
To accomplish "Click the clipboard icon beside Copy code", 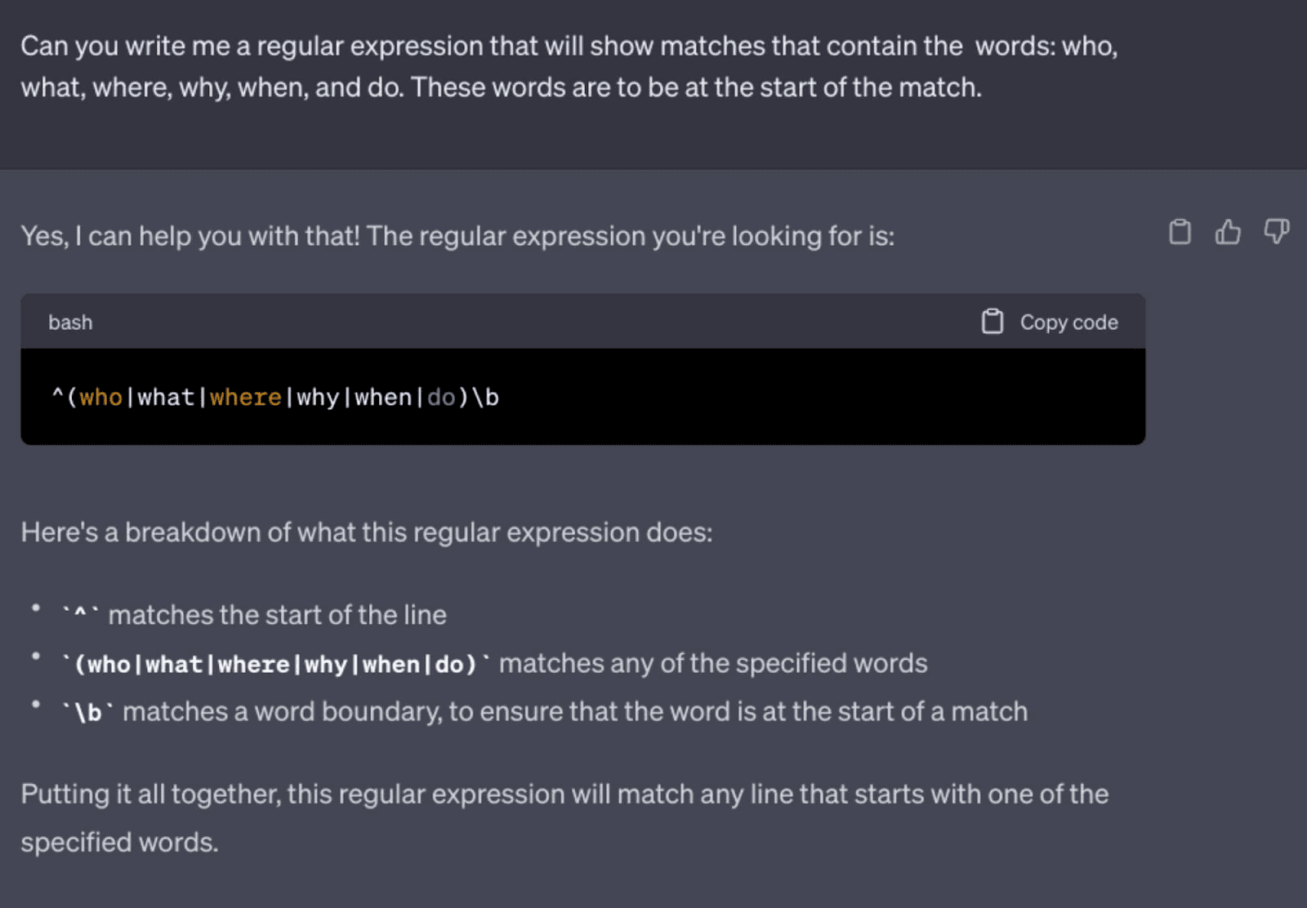I will point(993,322).
